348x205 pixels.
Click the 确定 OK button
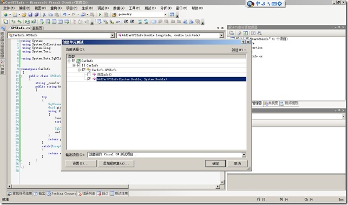click(215, 163)
